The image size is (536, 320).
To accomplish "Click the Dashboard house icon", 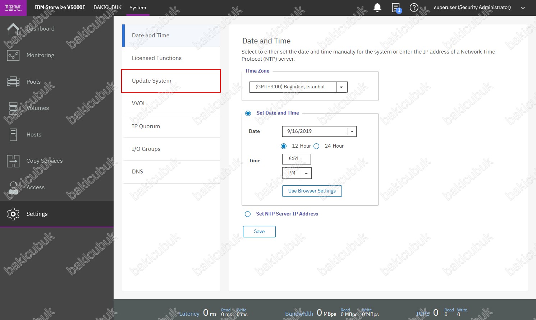I will coord(13,29).
